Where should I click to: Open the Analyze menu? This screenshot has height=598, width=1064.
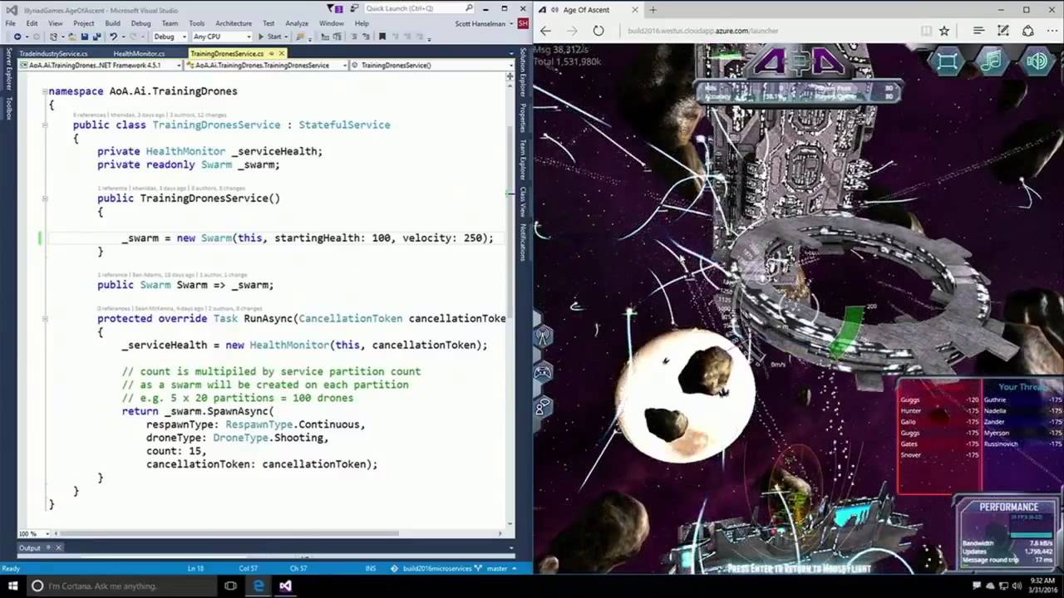point(297,23)
